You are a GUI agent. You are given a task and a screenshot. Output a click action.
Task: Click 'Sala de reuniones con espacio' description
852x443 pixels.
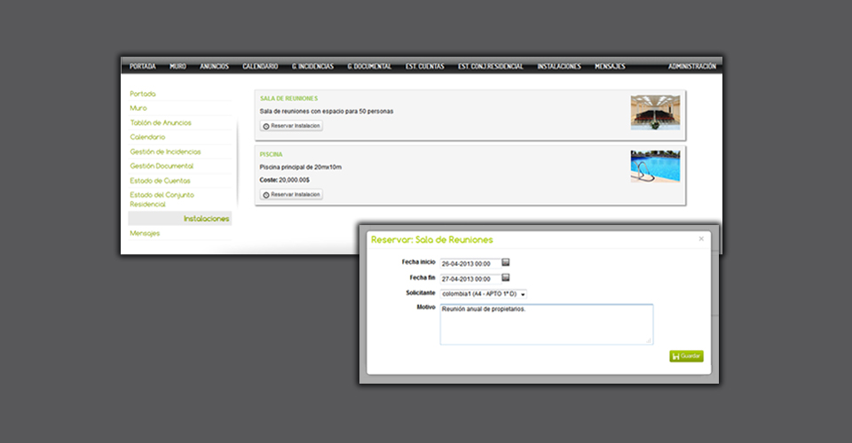click(x=327, y=111)
